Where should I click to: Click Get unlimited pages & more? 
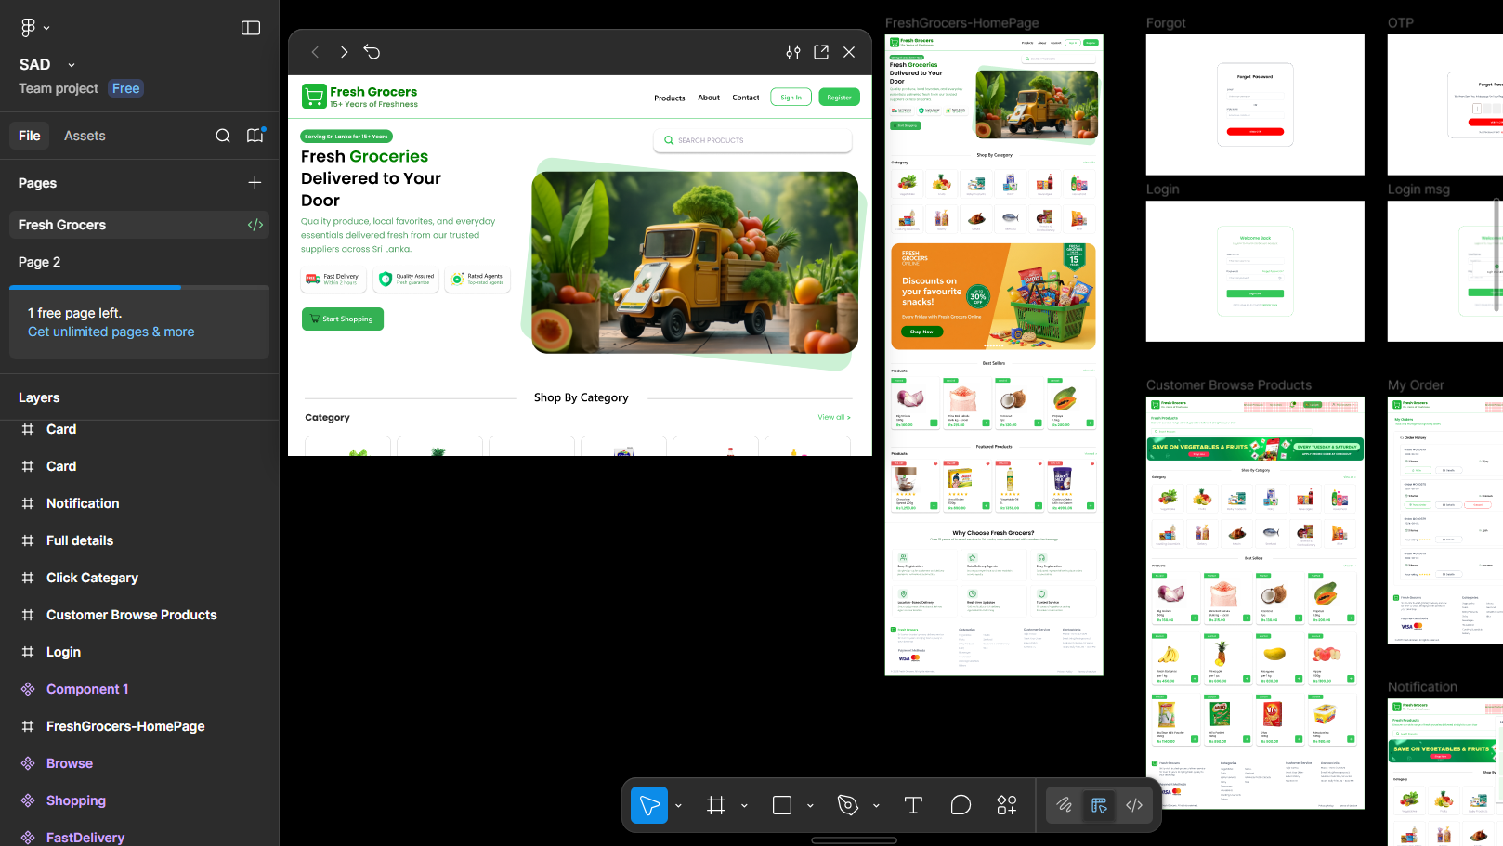pos(111,332)
